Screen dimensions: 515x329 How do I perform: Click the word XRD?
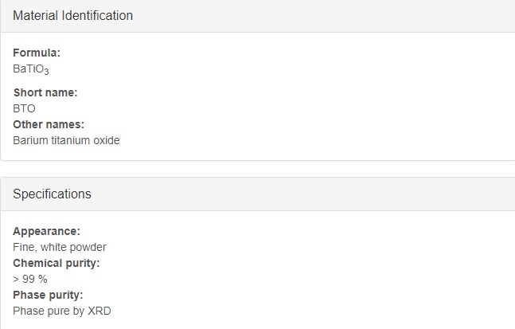coord(99,311)
